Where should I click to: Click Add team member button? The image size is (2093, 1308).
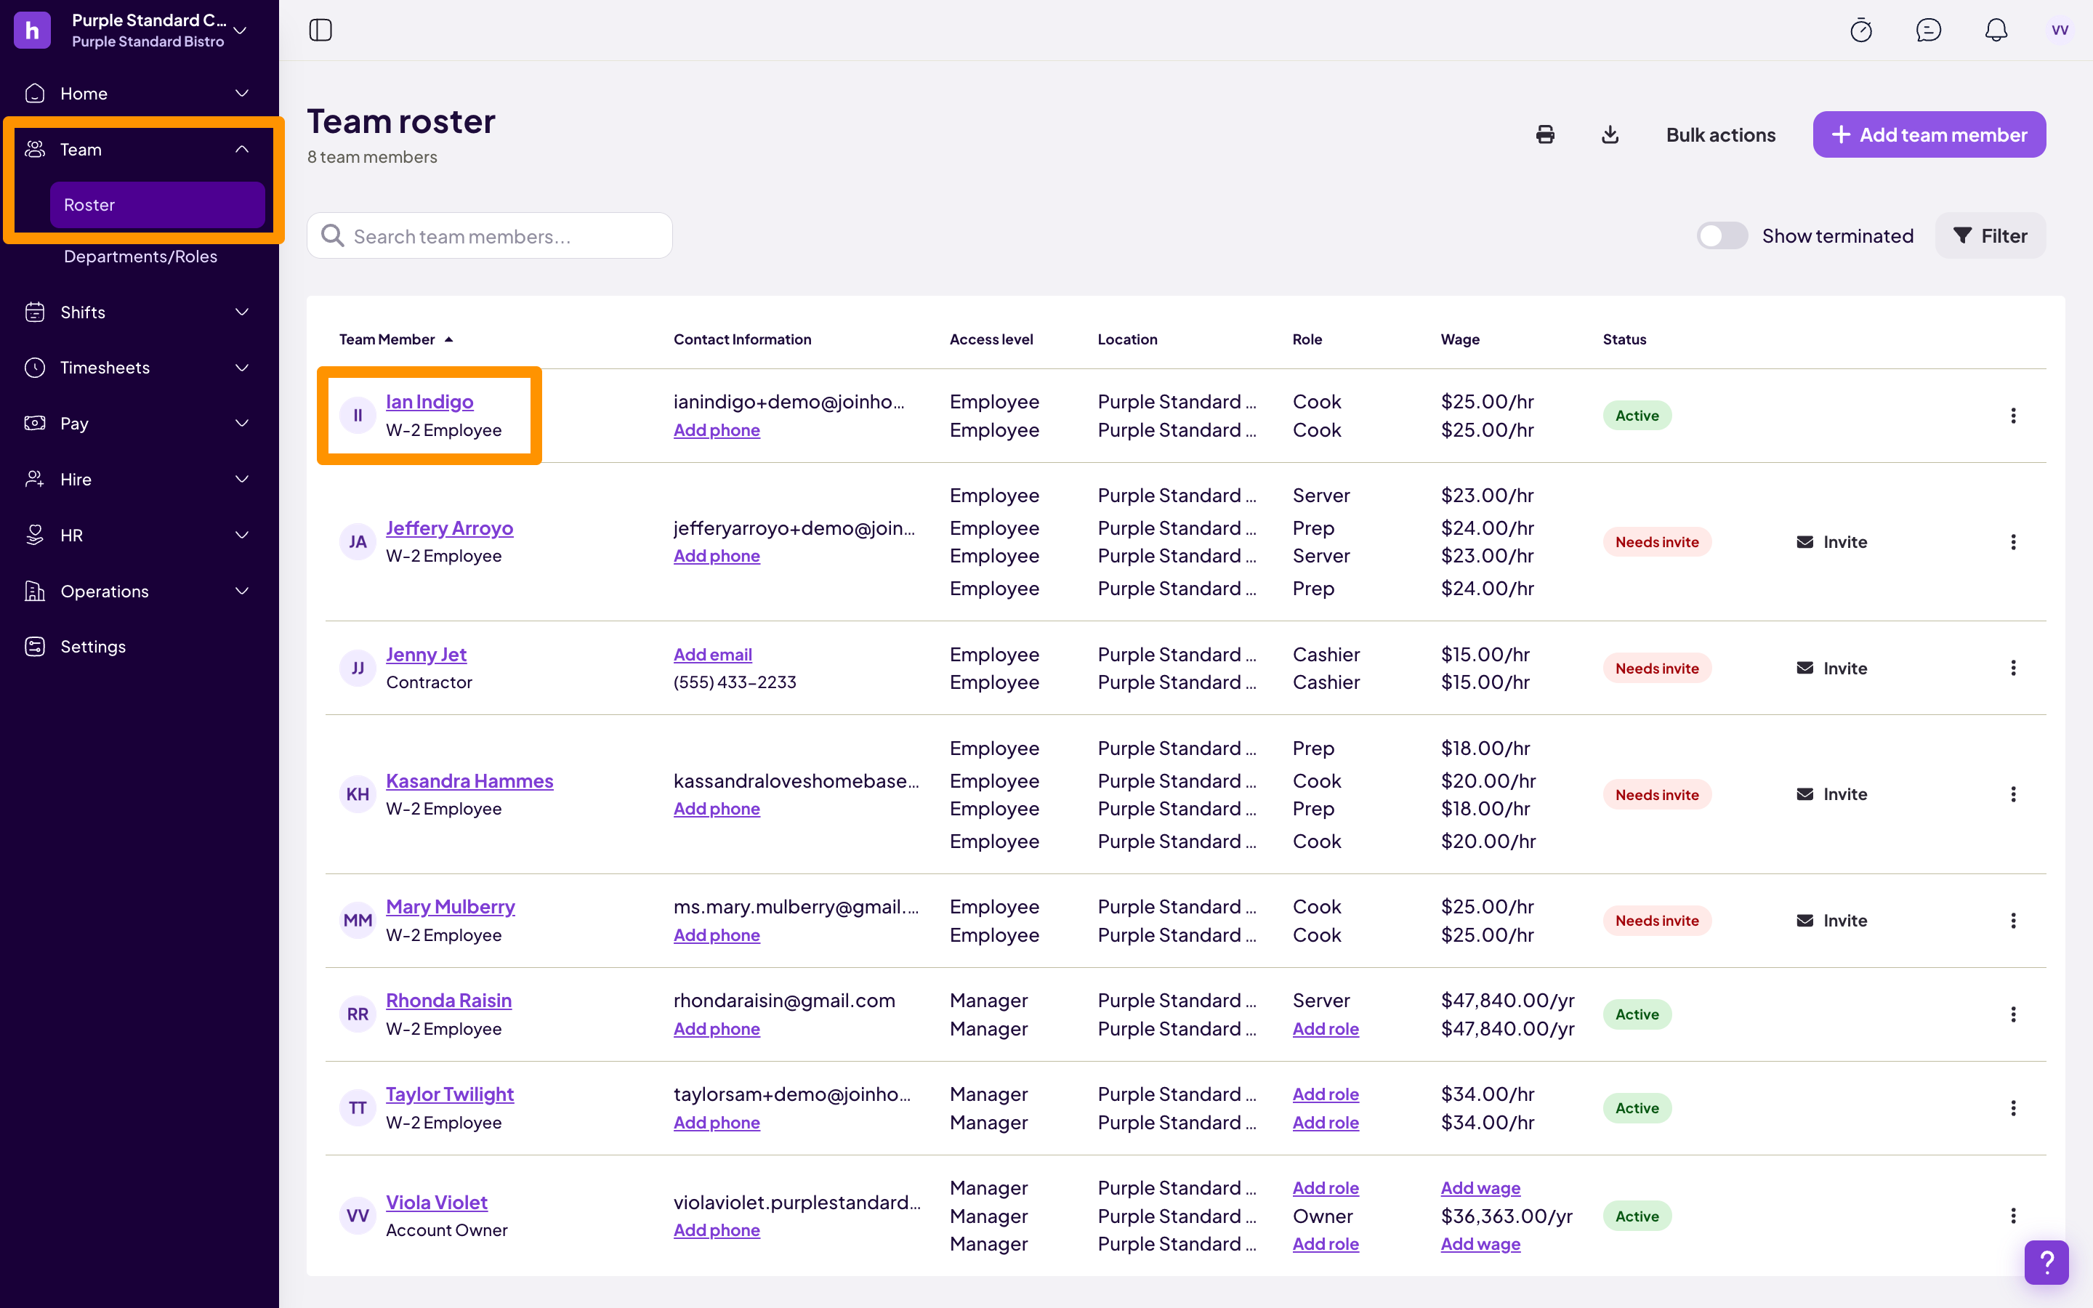[1929, 135]
